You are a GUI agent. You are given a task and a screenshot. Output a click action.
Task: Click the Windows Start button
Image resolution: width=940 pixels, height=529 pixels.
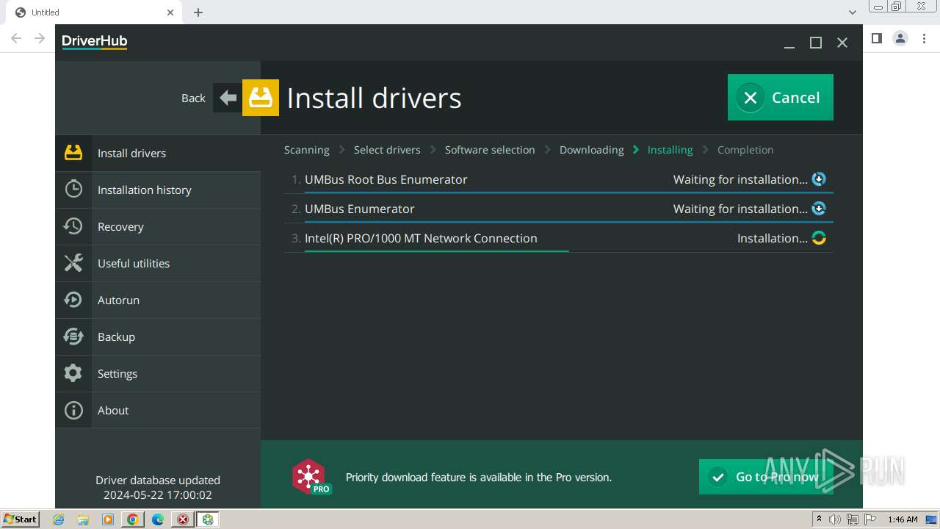(x=20, y=519)
